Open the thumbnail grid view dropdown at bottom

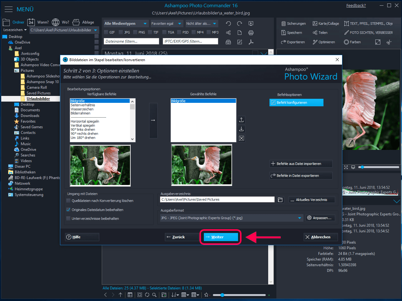click(x=195, y=295)
